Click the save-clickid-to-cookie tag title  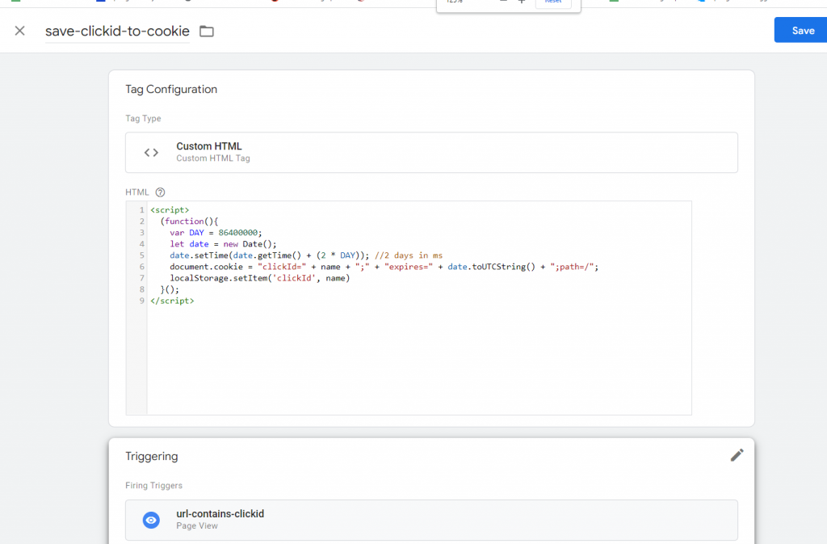pyautogui.click(x=118, y=31)
